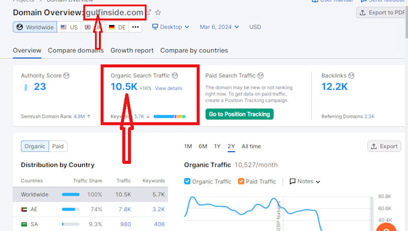408x231 pixels.
Task: Select the Paid toggle button
Action: coord(58,146)
